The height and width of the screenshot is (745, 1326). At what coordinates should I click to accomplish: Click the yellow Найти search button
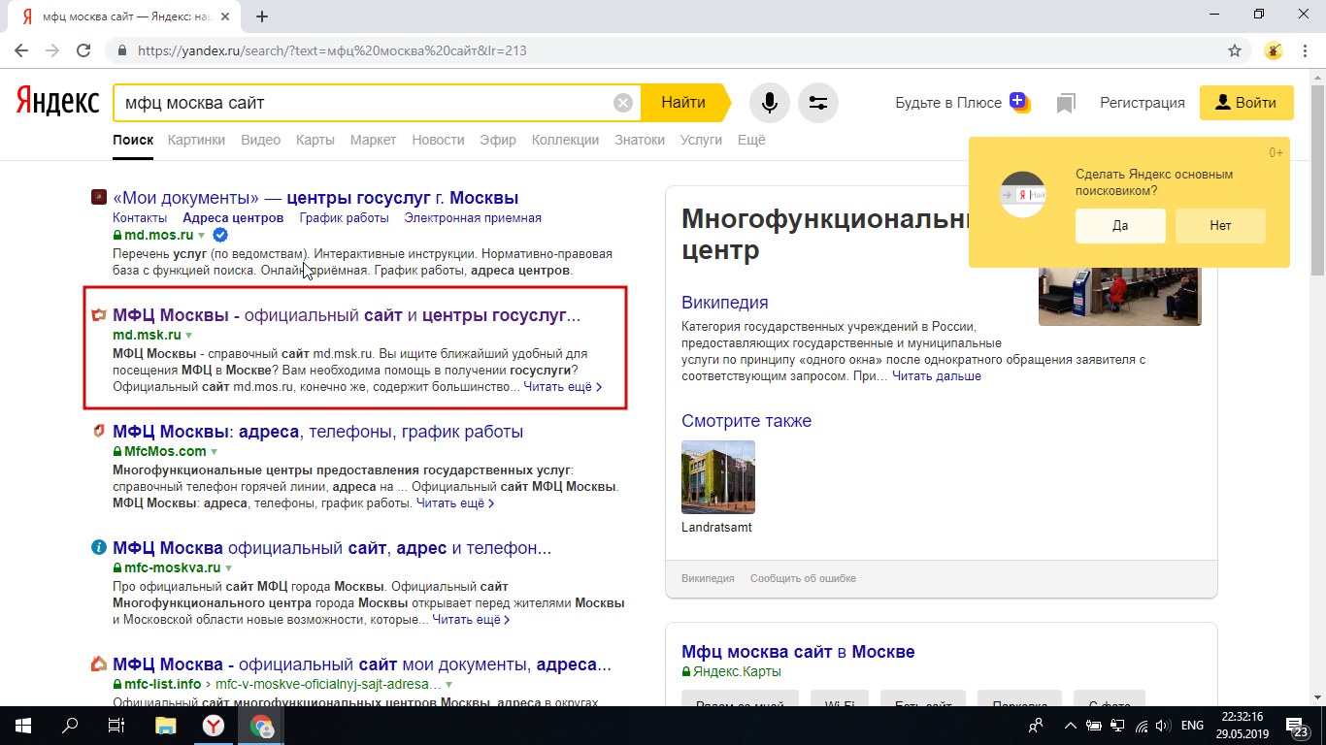point(684,102)
